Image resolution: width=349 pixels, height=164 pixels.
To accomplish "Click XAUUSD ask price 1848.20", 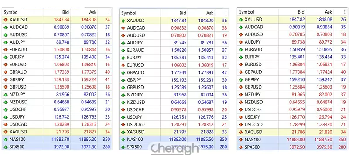I will (x=205, y=20).
